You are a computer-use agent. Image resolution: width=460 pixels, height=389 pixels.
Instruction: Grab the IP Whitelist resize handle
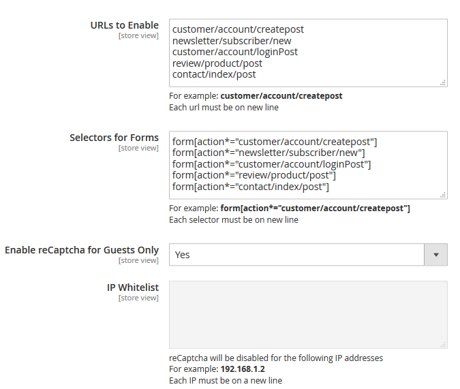pyautogui.click(x=443, y=345)
